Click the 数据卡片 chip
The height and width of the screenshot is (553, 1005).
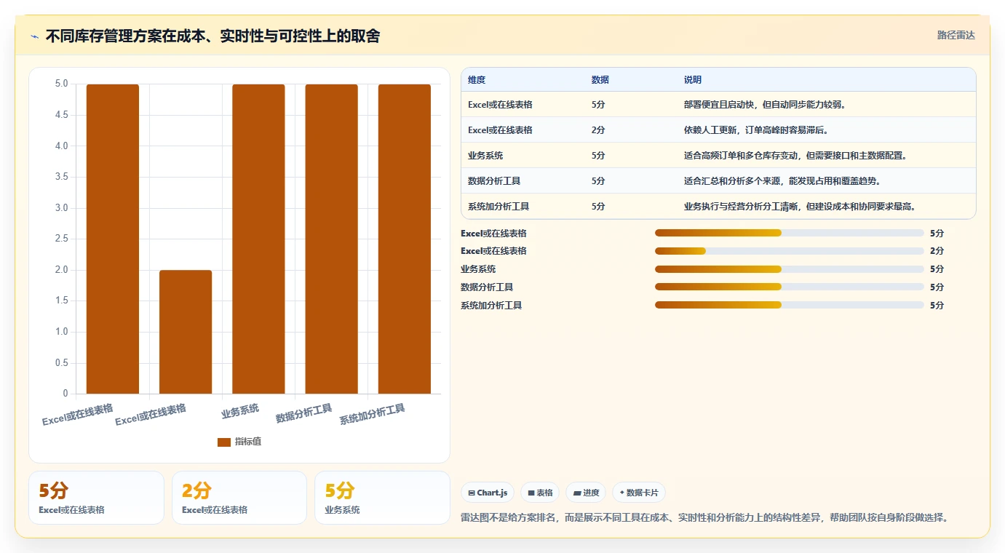639,493
